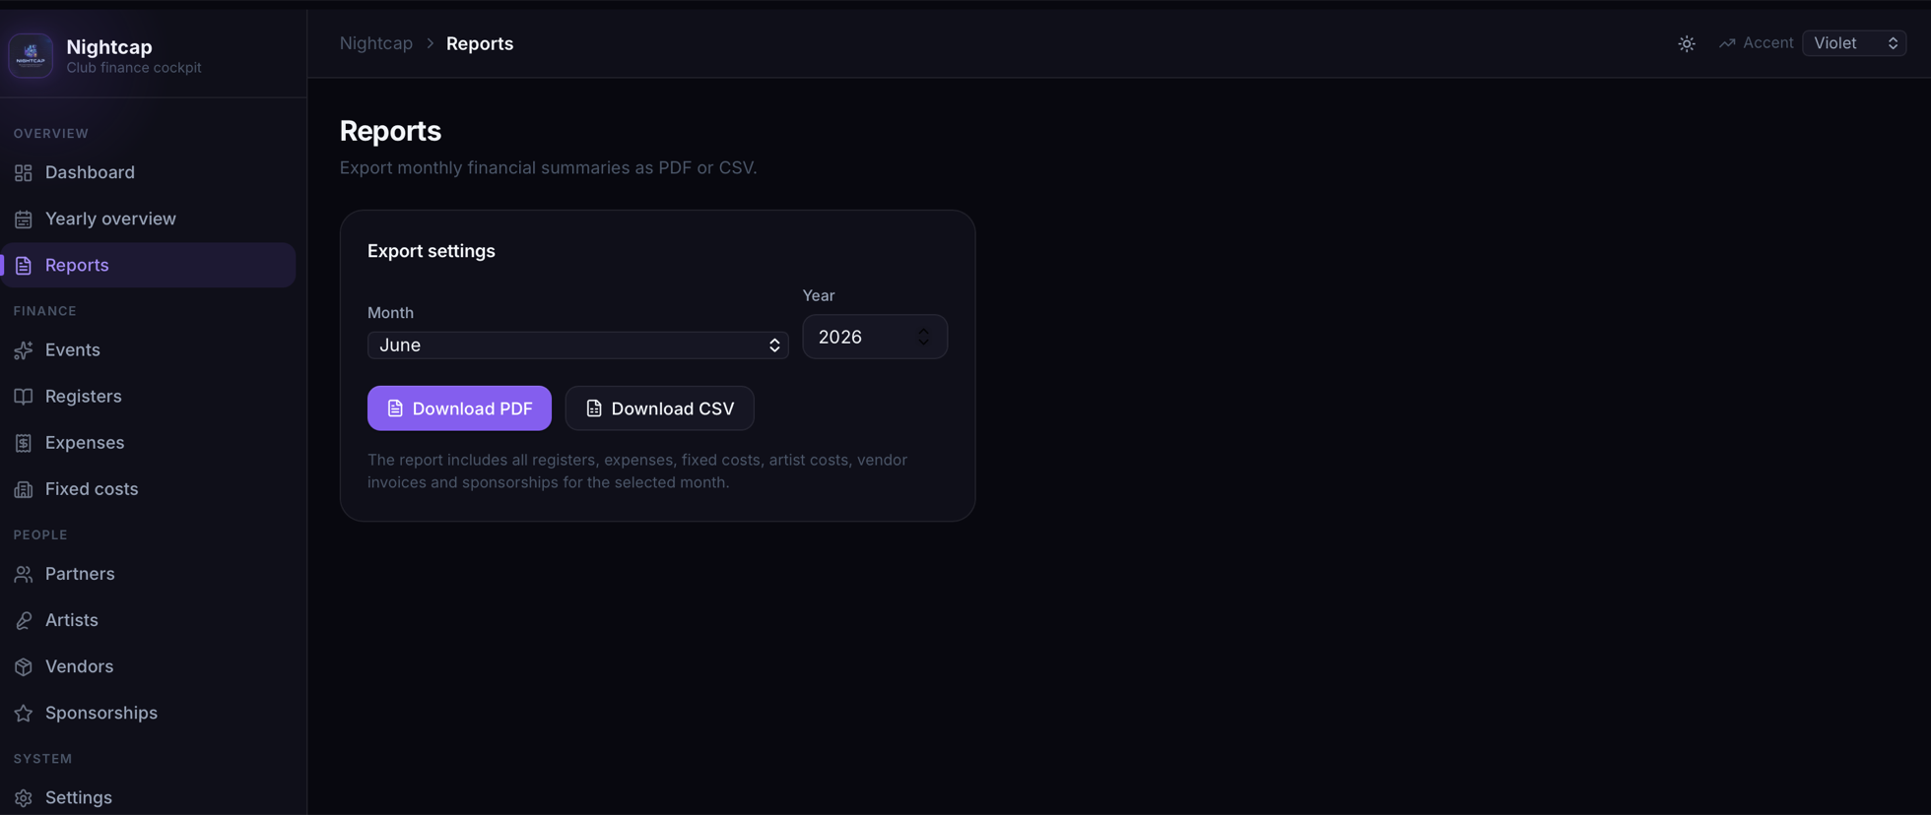Screen dimensions: 1931x815
Task: Click the Vendors box icon
Action: (x=24, y=665)
